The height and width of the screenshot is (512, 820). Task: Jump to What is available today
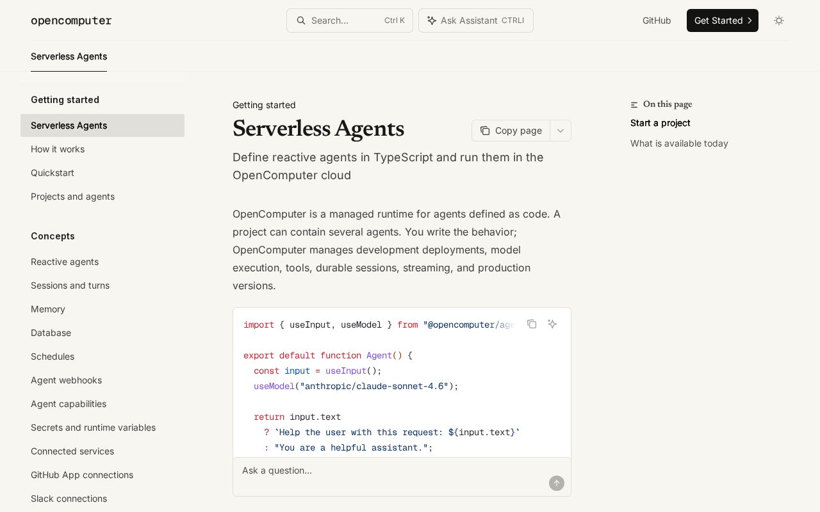coord(679,143)
